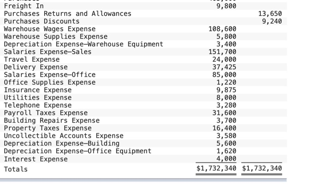The width and height of the screenshot is (323, 186).
Task: Select Salaries Expense—Sales label
Action: [x=48, y=52]
